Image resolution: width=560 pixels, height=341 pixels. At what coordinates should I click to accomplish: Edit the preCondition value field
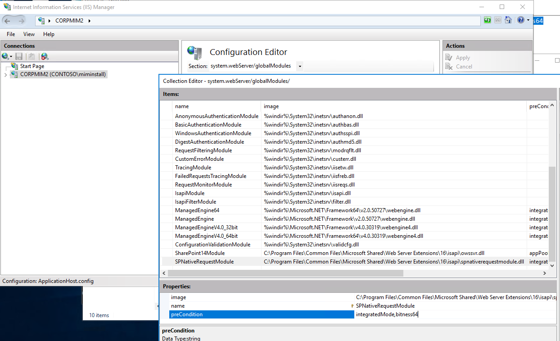(x=456, y=314)
